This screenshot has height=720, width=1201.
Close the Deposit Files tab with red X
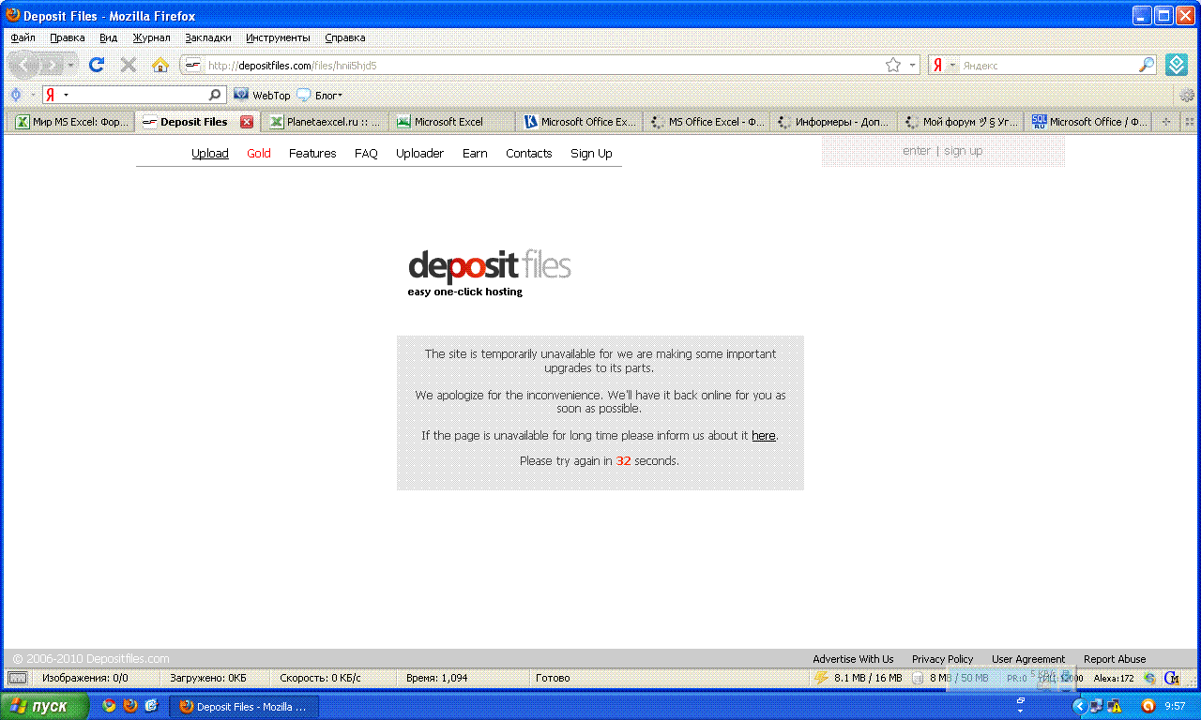247,122
